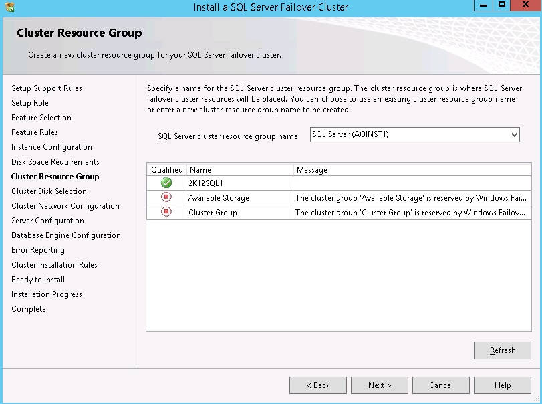Click the red stop icon for Cluster Group
Screen dimensions: 542x404
click(166, 211)
